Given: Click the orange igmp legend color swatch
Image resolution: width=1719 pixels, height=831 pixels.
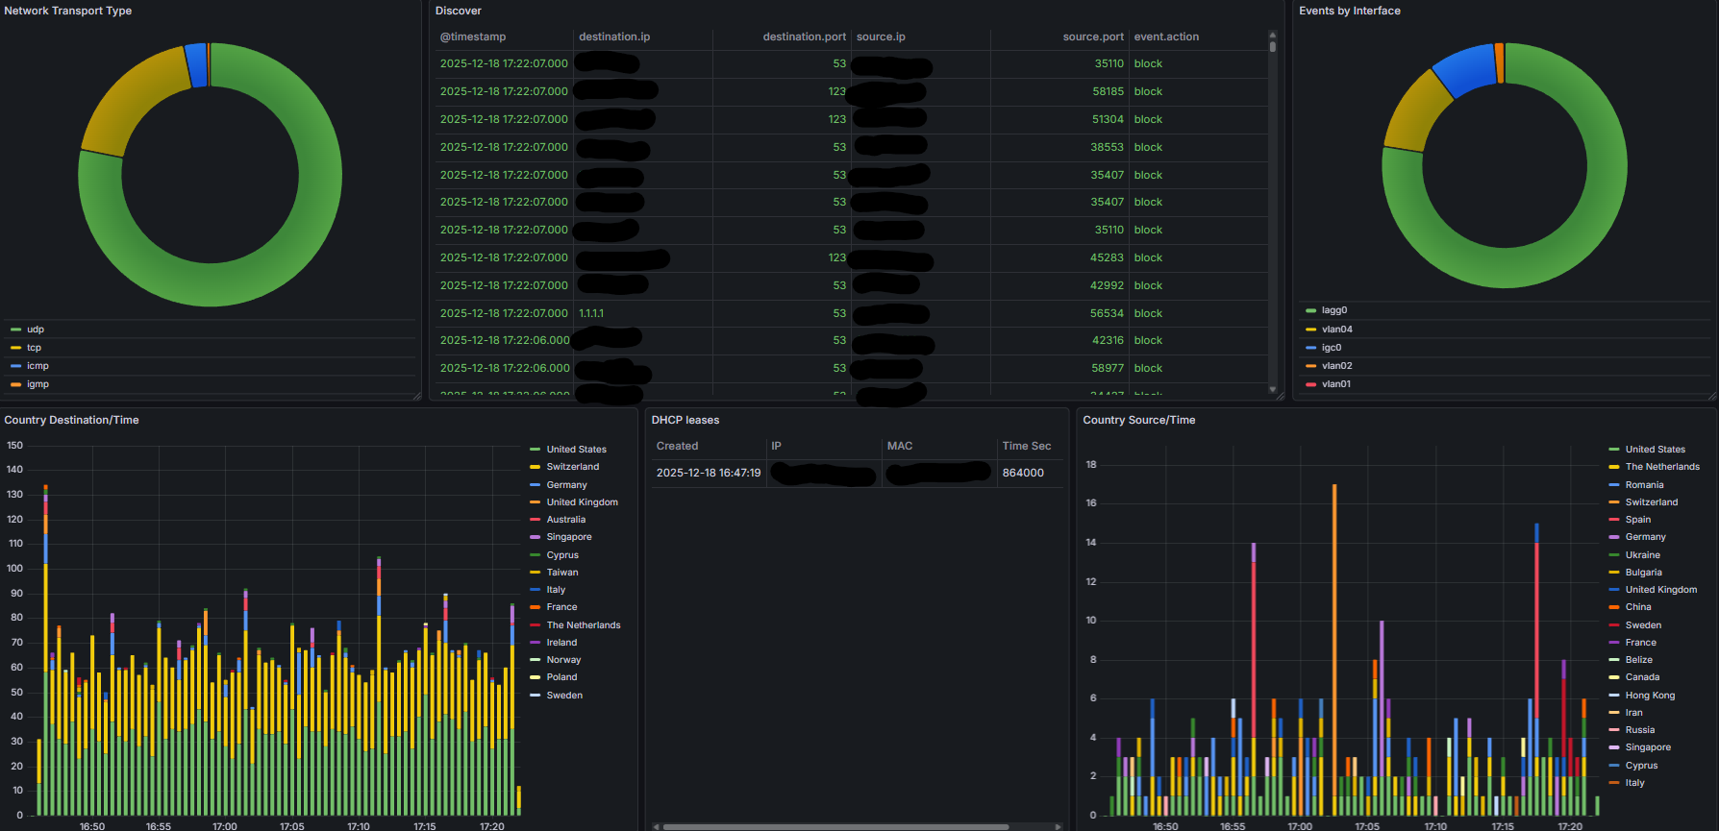Looking at the screenshot, I should tap(15, 384).
